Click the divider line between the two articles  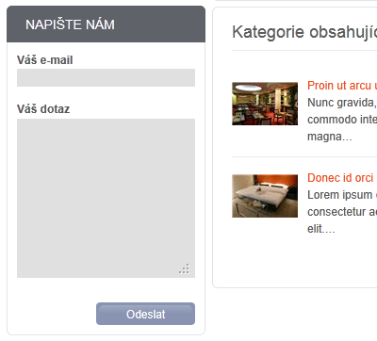point(304,156)
